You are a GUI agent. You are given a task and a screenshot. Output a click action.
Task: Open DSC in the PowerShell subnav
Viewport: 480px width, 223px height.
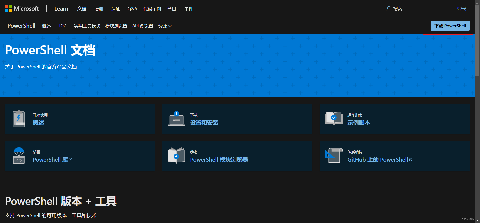[63, 26]
